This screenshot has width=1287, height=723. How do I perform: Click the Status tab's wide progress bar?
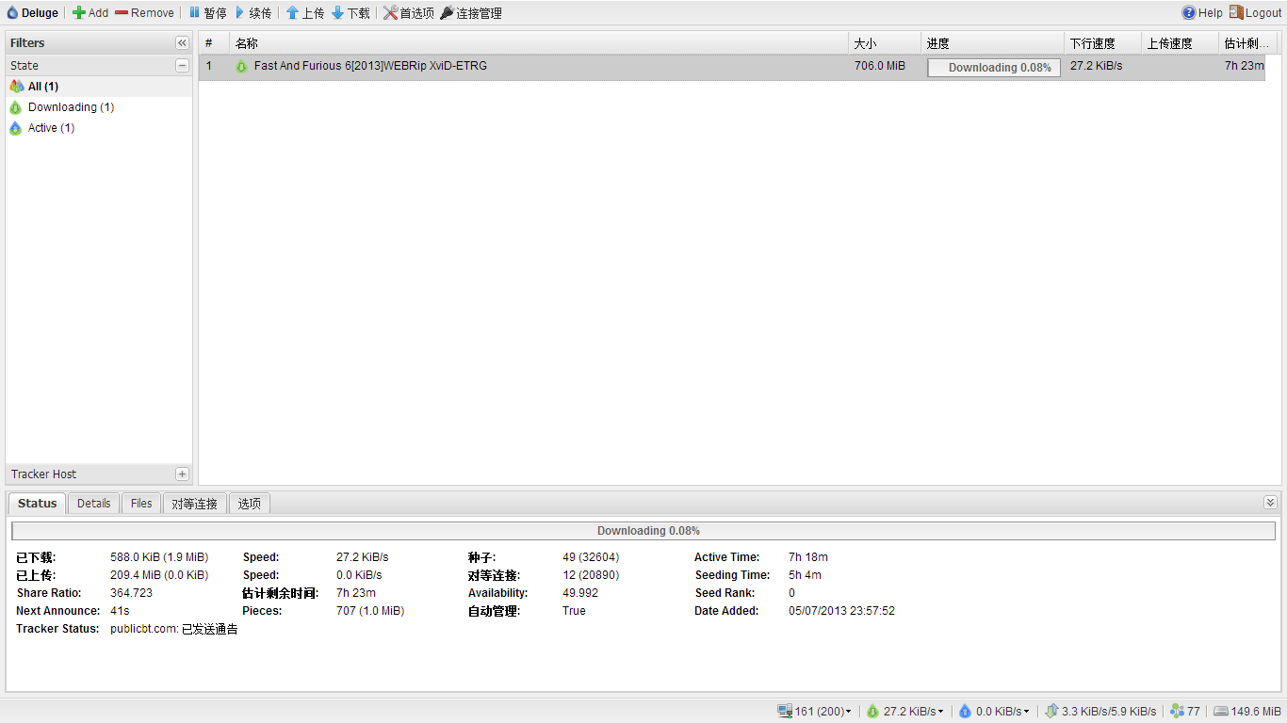point(643,531)
